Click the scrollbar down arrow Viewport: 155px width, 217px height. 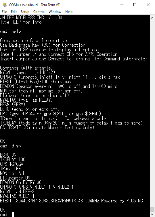[152, 214]
